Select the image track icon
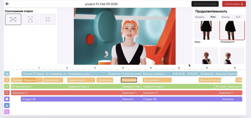The width and height of the screenshot is (251, 118). (x=7, y=105)
